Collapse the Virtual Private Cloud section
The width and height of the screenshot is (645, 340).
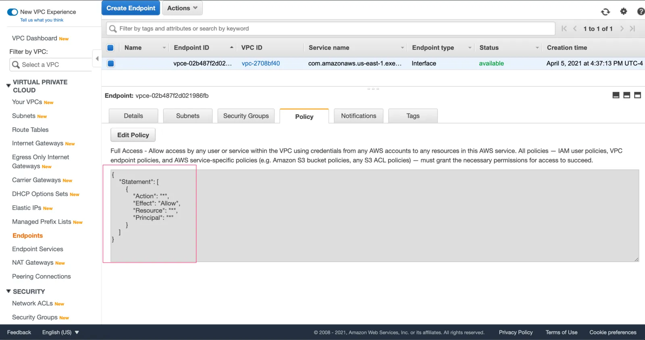pyautogui.click(x=8, y=86)
